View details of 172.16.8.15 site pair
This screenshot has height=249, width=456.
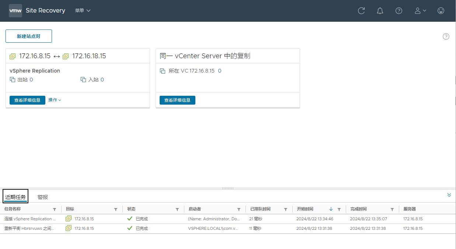[27, 100]
